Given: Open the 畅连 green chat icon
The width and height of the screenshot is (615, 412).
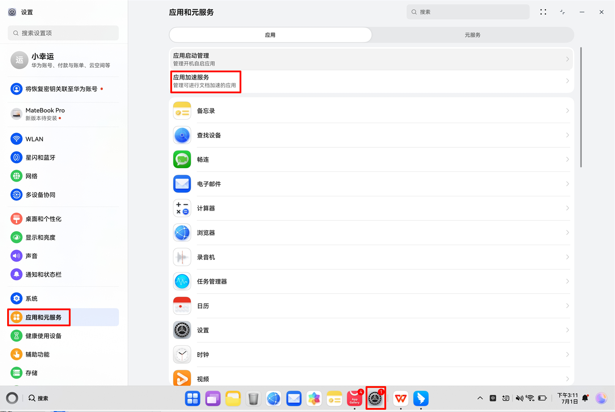Looking at the screenshot, I should coord(182,159).
